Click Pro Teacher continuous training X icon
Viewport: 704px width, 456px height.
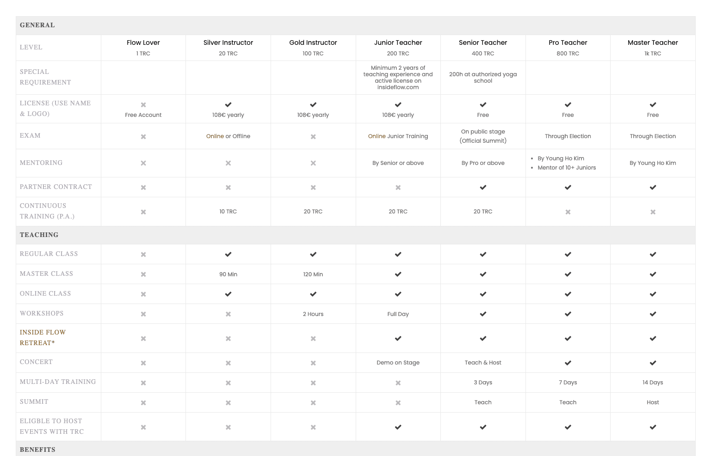pyautogui.click(x=568, y=212)
